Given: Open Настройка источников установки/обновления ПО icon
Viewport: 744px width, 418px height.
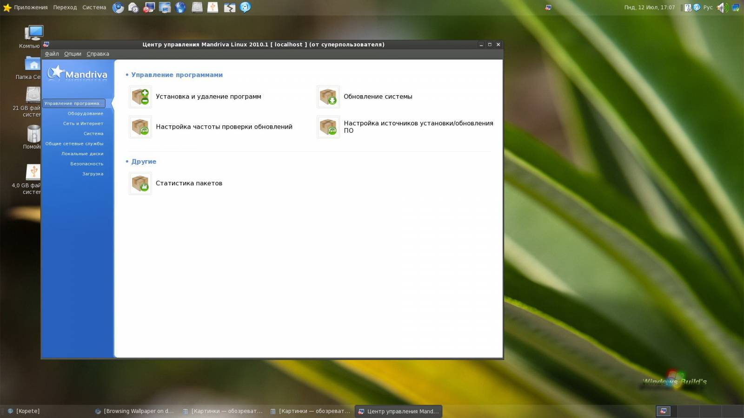Looking at the screenshot, I should pyautogui.click(x=328, y=127).
